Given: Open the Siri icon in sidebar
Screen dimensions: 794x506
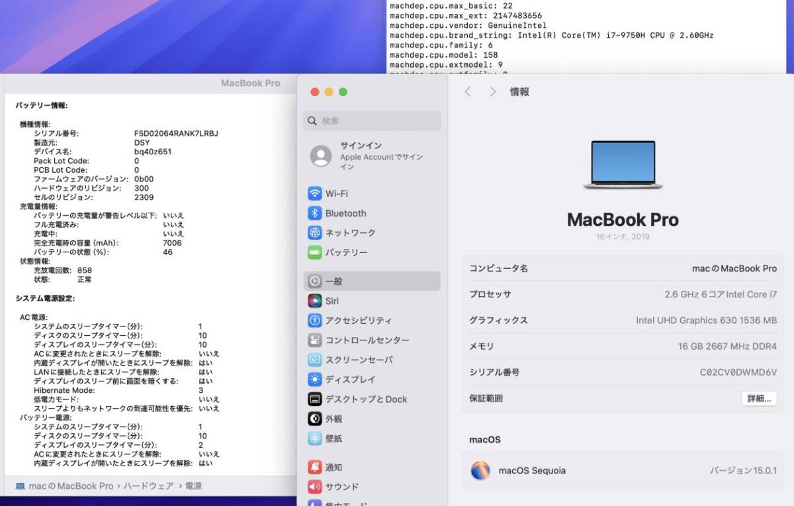Looking at the screenshot, I should tap(315, 301).
